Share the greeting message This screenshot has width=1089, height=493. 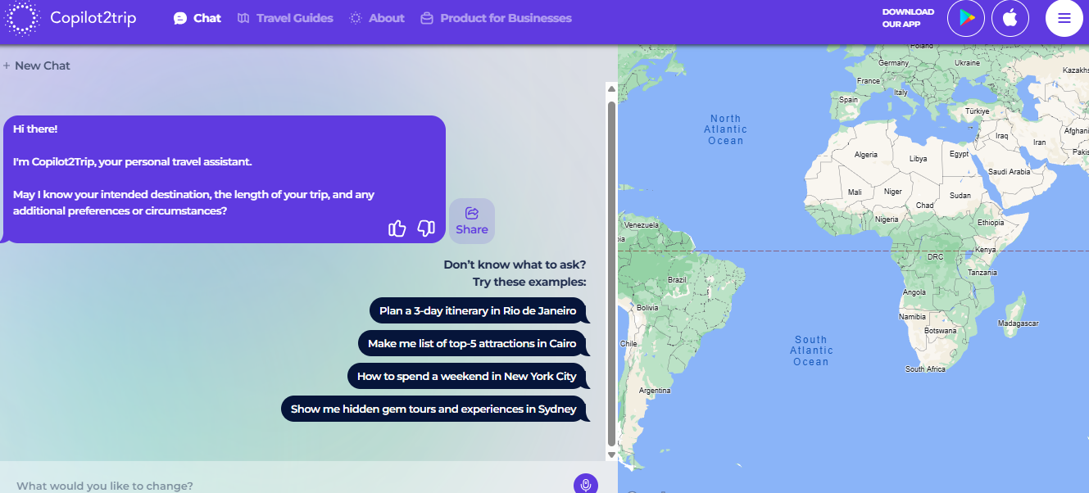[472, 221]
